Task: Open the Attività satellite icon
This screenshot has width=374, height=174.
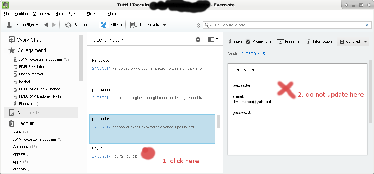Action: 103,25
